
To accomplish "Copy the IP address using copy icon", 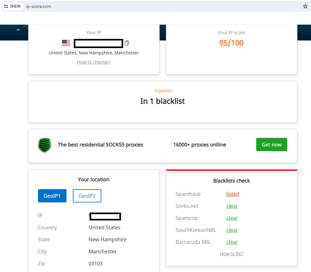I will (127, 43).
